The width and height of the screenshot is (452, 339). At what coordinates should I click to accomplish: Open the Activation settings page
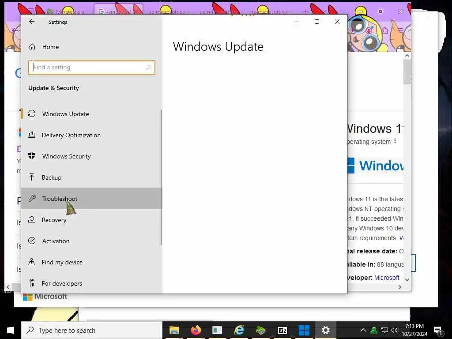point(92,241)
